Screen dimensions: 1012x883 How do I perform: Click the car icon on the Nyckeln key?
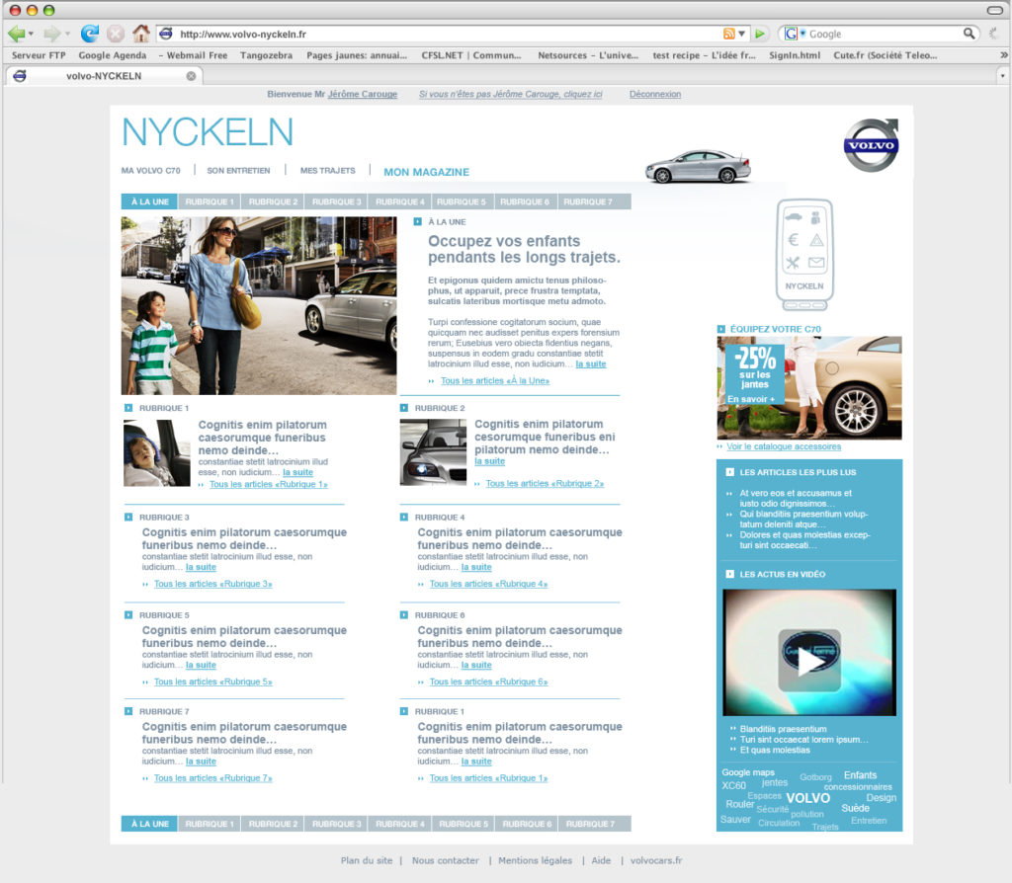[794, 216]
